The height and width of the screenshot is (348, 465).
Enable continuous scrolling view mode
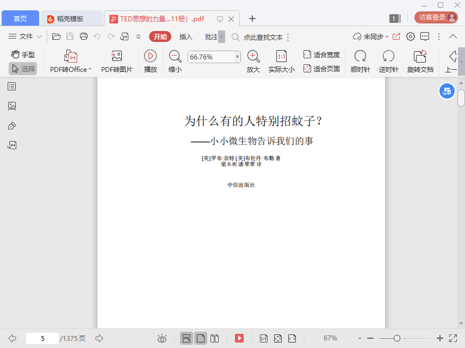pyautogui.click(x=187, y=338)
